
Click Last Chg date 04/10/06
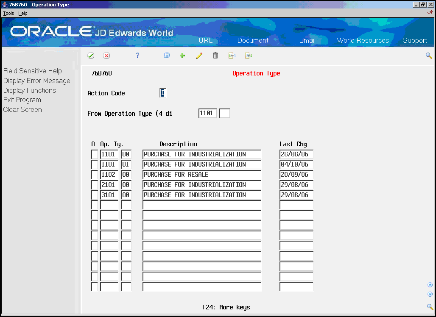(296, 164)
